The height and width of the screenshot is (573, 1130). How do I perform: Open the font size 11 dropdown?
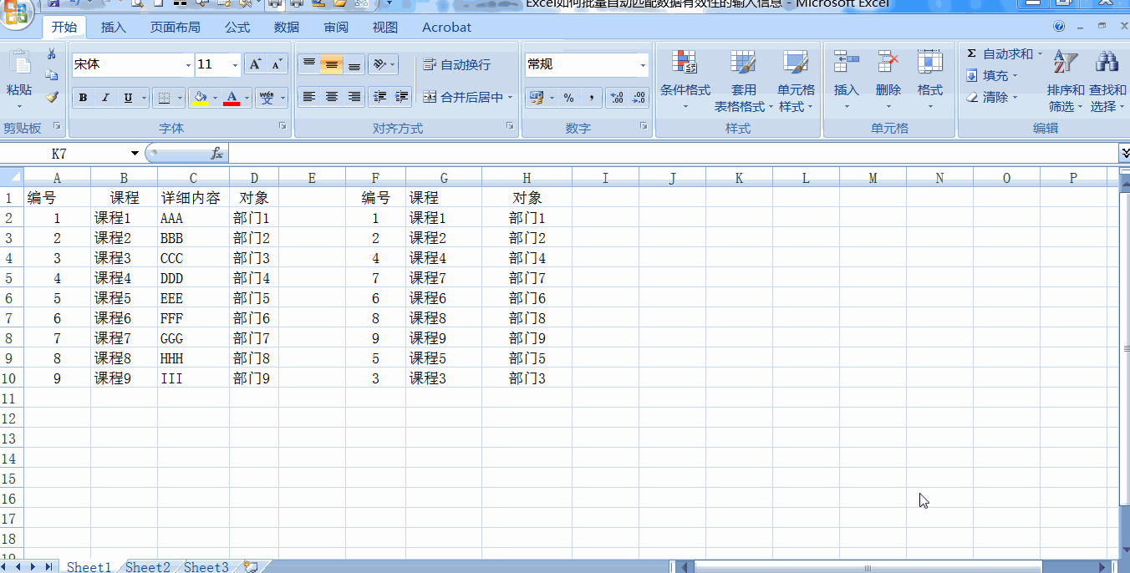[235, 65]
